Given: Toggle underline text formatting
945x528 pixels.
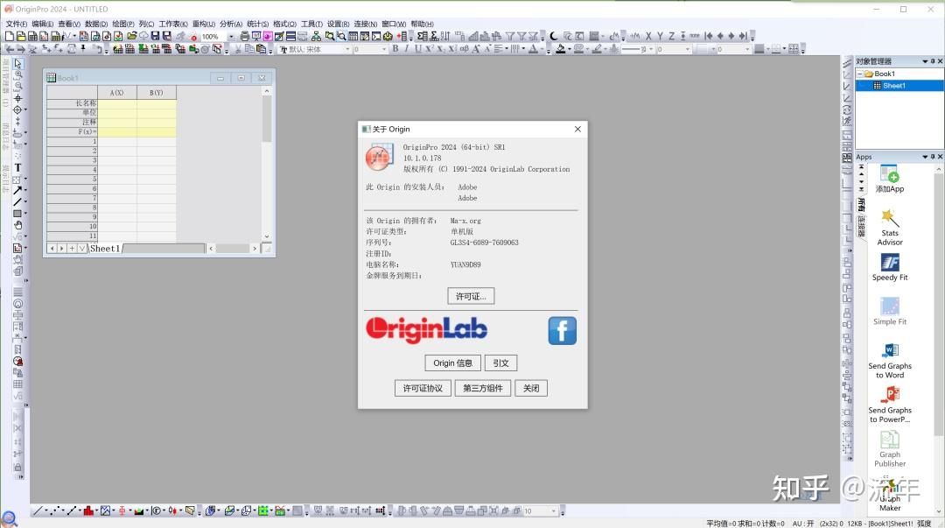Looking at the screenshot, I should point(418,49).
